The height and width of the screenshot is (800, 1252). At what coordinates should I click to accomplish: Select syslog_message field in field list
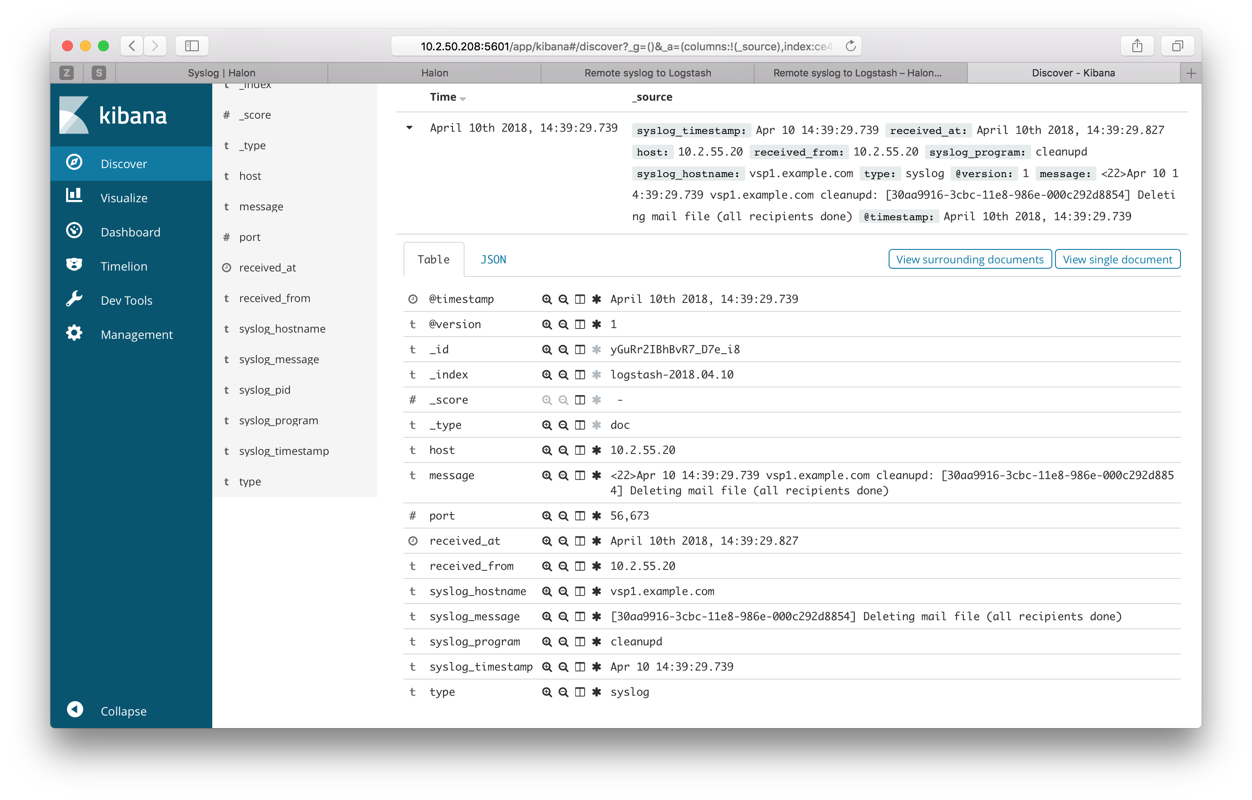[x=279, y=359]
